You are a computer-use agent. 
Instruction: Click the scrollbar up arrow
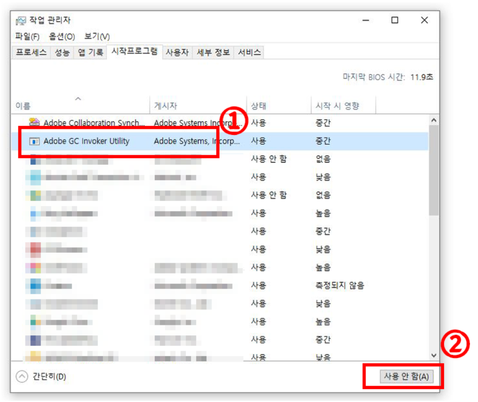[434, 120]
